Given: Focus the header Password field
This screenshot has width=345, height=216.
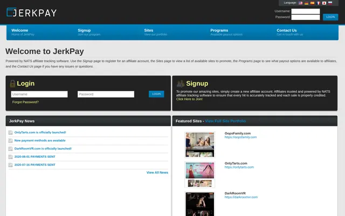Looking at the screenshot, I should (x=306, y=17).
